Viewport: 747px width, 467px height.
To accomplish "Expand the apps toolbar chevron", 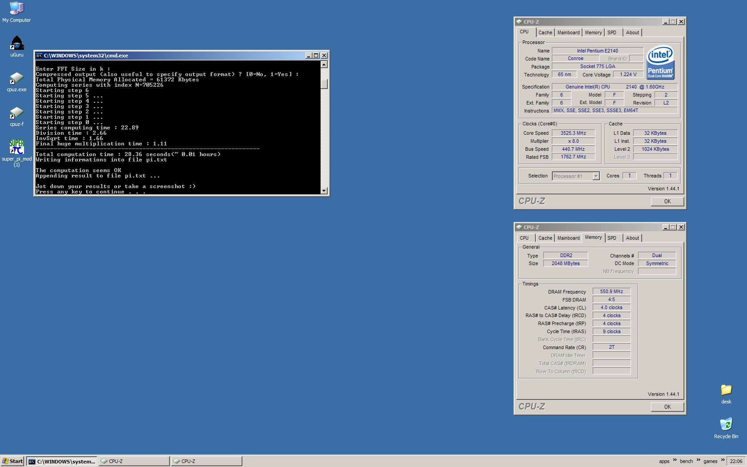I will tap(675, 460).
